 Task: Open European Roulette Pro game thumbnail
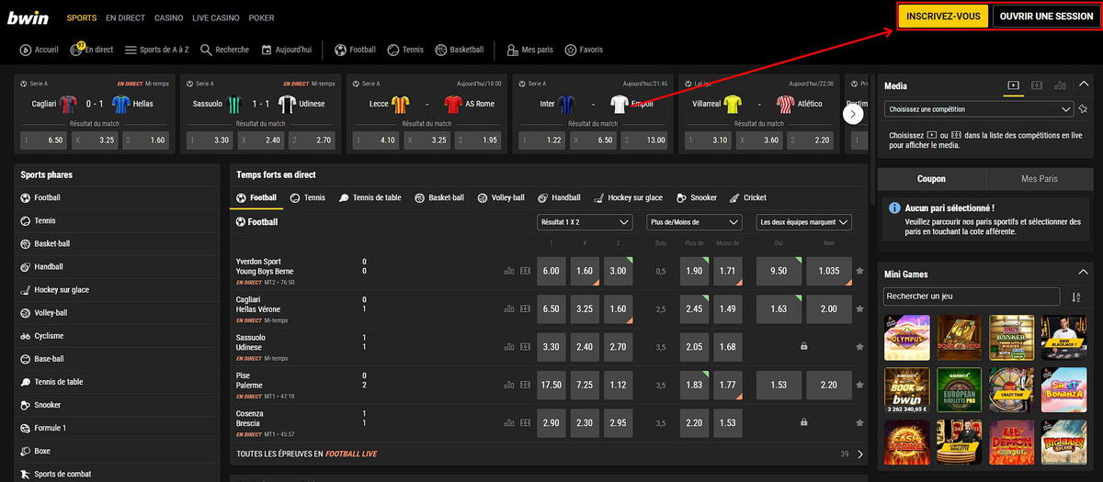[959, 390]
